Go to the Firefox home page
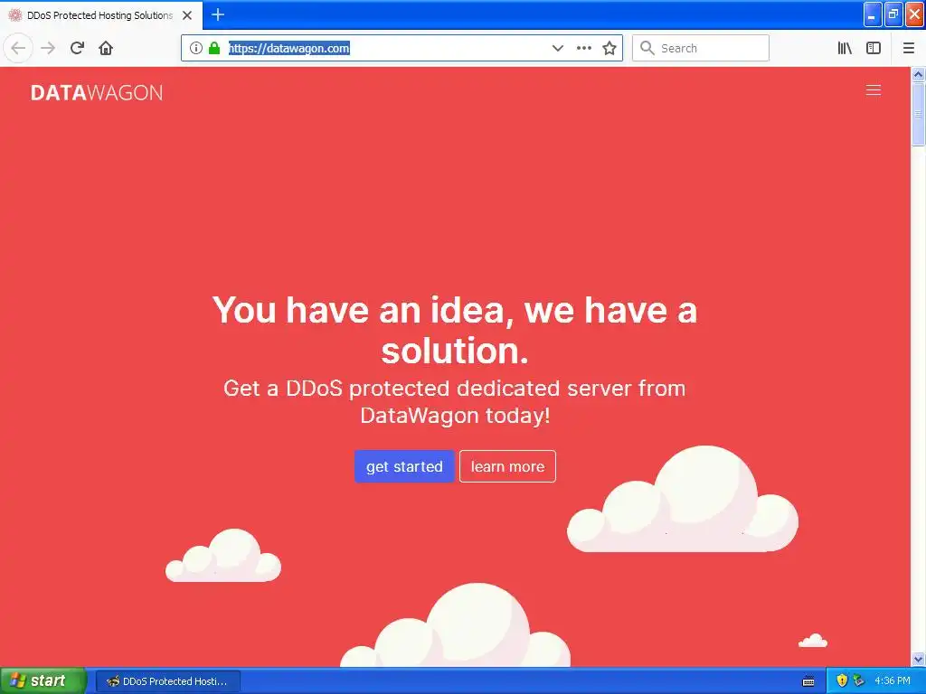Image resolution: width=926 pixels, height=694 pixels. coord(106,48)
